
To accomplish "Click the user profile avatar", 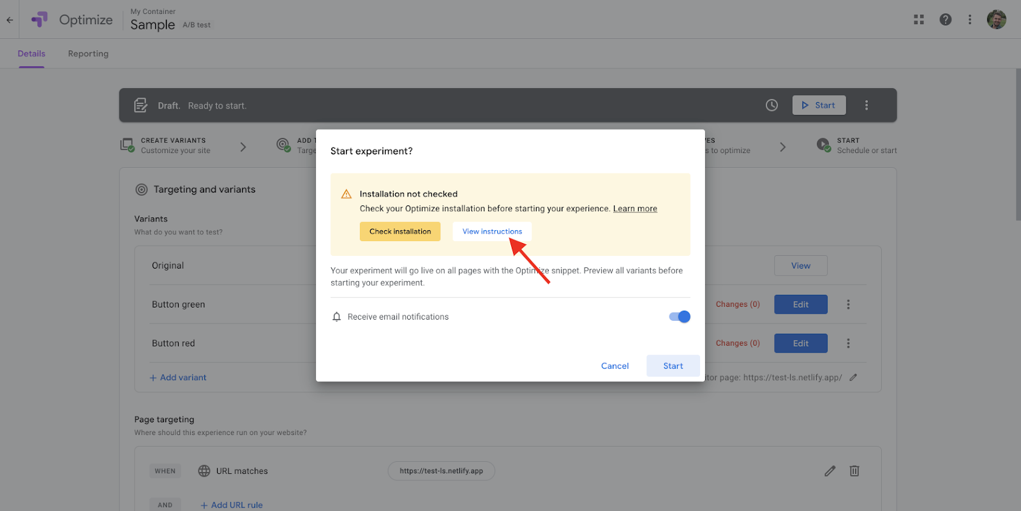I will 996,20.
